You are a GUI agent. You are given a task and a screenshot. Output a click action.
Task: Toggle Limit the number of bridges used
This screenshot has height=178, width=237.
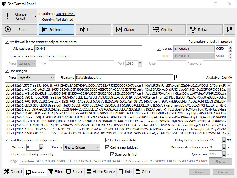pyautogui.click(x=7, y=140)
